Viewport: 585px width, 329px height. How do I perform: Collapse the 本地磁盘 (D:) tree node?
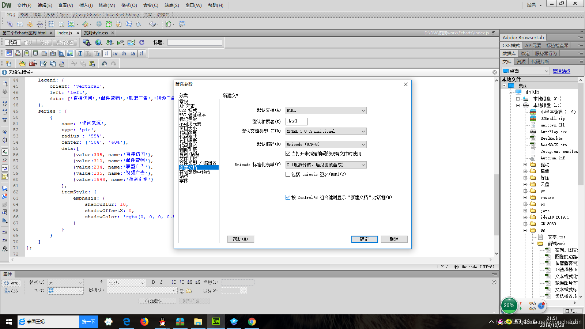[x=518, y=105]
